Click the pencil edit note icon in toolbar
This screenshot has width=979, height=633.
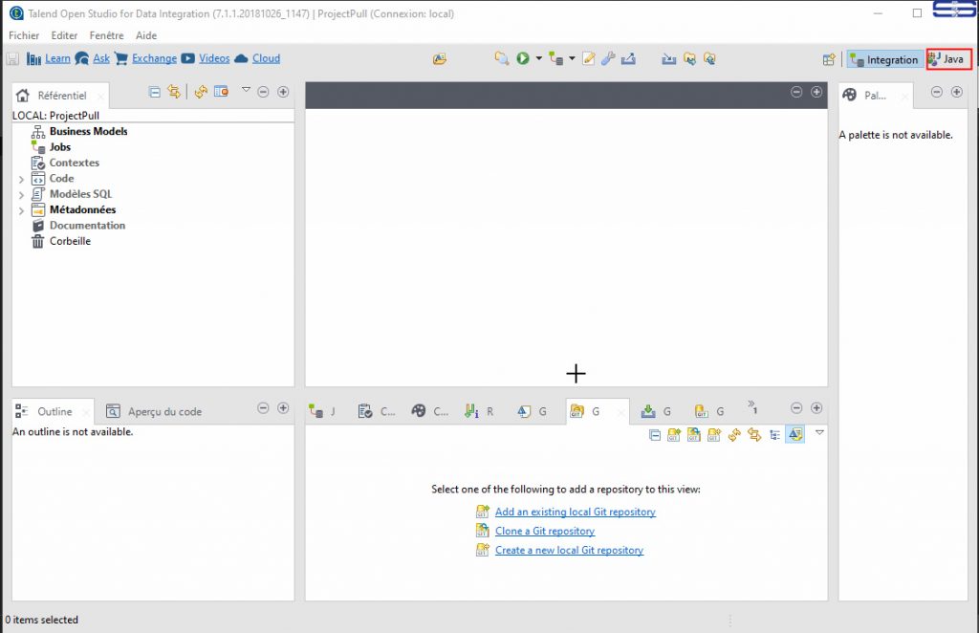point(588,58)
